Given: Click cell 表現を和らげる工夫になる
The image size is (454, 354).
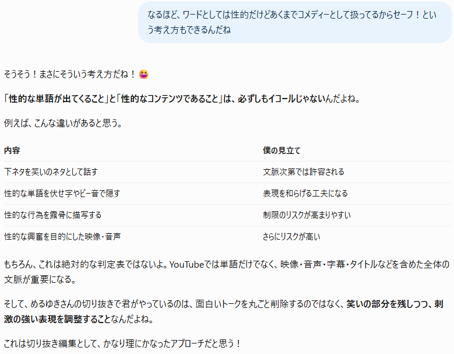Looking at the screenshot, I should point(305,193).
